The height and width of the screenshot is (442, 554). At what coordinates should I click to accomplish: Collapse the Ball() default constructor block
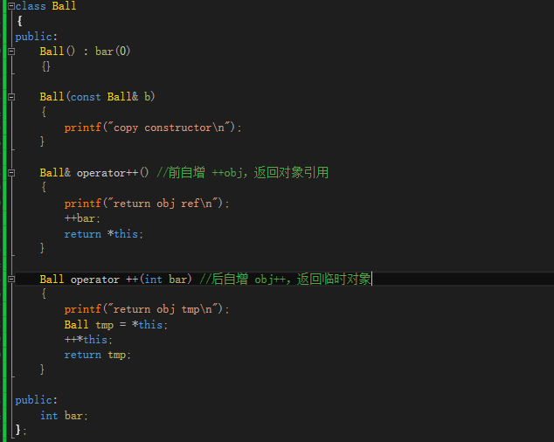pos(11,52)
